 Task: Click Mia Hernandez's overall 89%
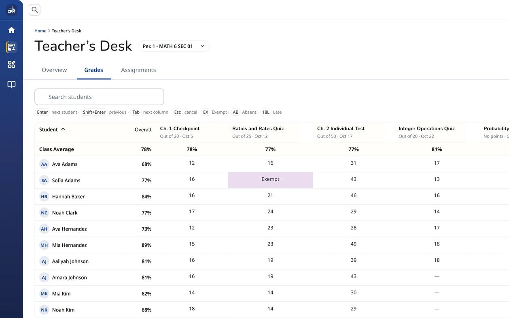coord(146,245)
